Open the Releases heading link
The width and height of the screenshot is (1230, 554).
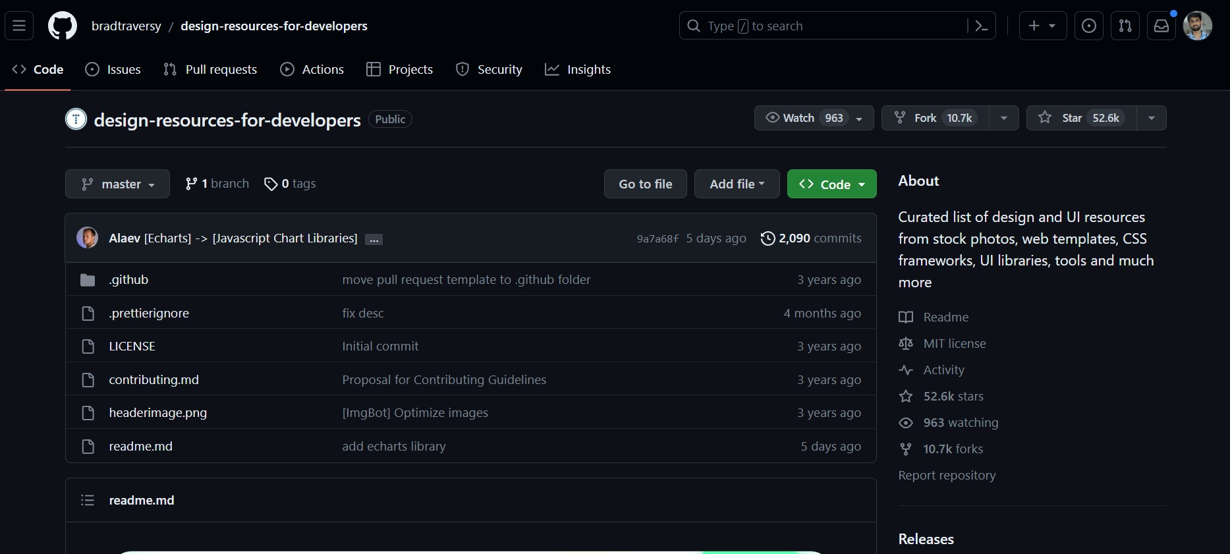(926, 539)
